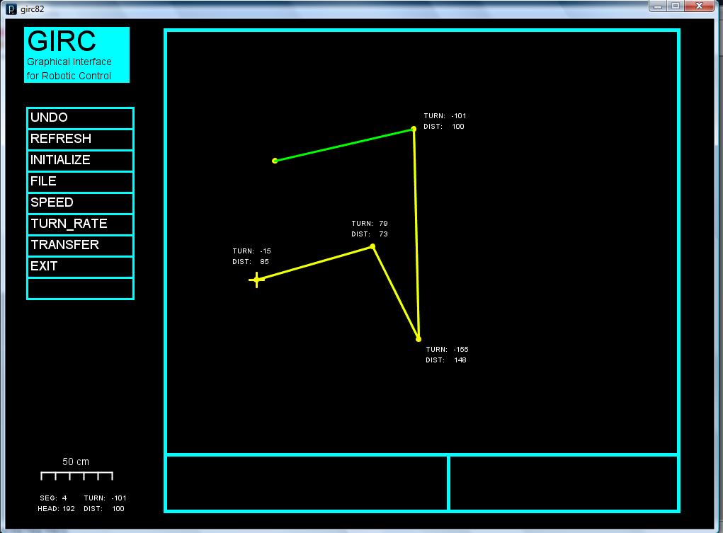
Task: Click the UNDO menu button
Action: coord(80,118)
